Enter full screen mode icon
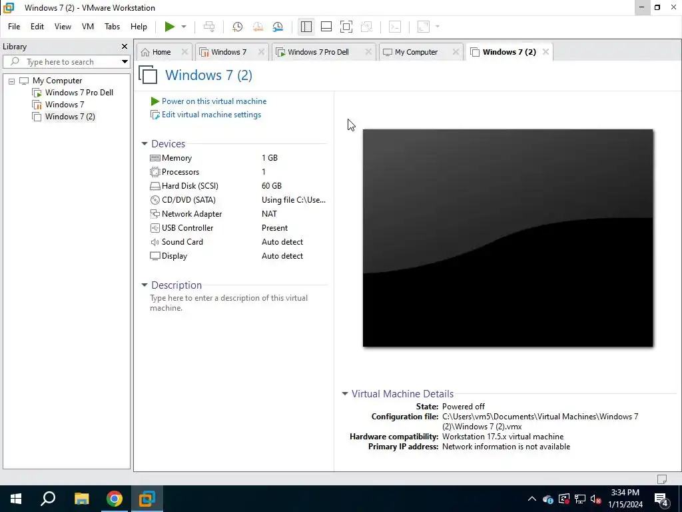Image resolution: width=682 pixels, height=512 pixels. pos(346,27)
